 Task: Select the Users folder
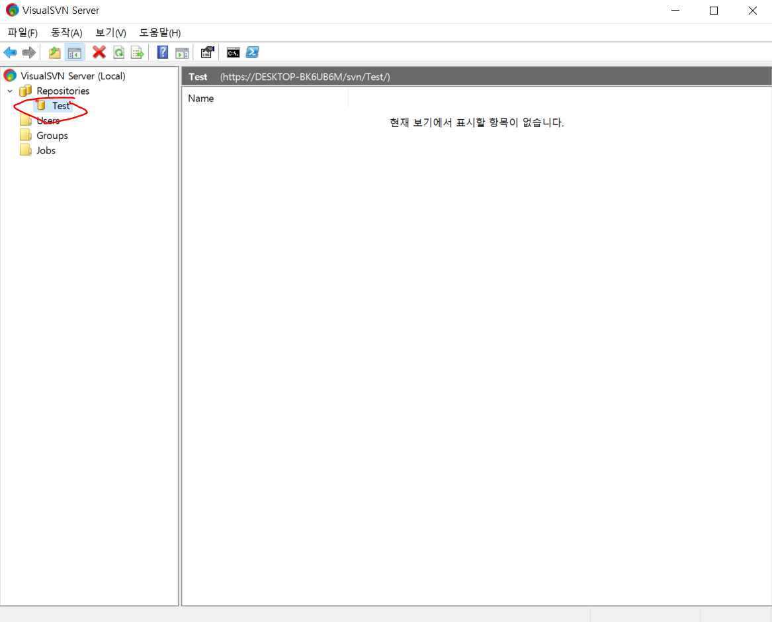(48, 120)
